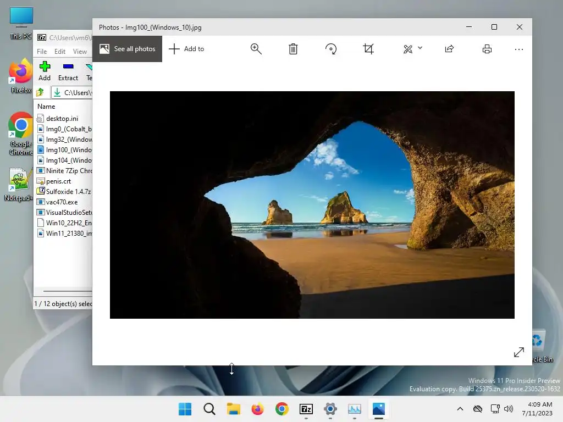
Task: Select Img100_(Windo file in 7-Zip
Action: click(x=64, y=149)
